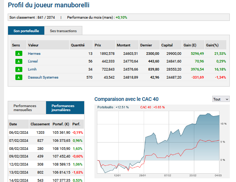Click the 20/02 date label on chart axis
This screenshot has width=236, height=182.
click(x=193, y=175)
